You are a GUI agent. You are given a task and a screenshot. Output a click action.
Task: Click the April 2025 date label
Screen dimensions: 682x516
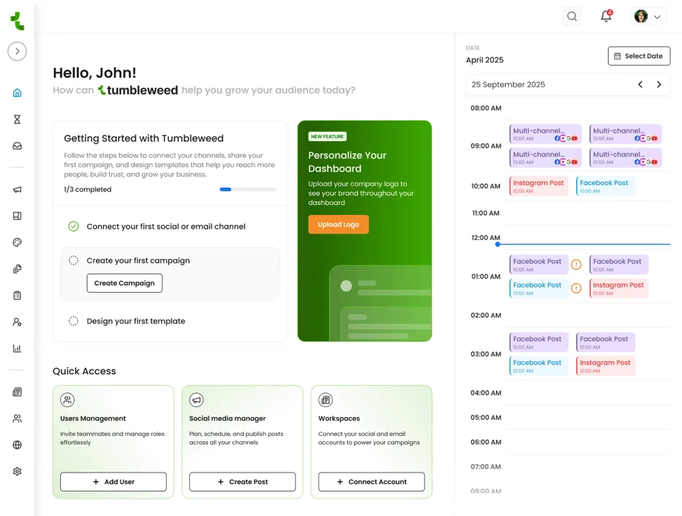click(x=485, y=60)
